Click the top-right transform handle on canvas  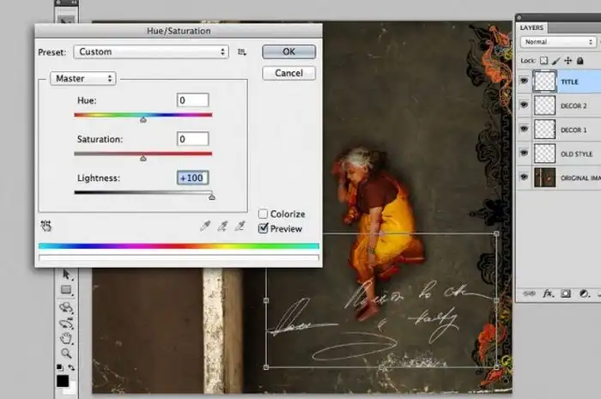tap(496, 233)
